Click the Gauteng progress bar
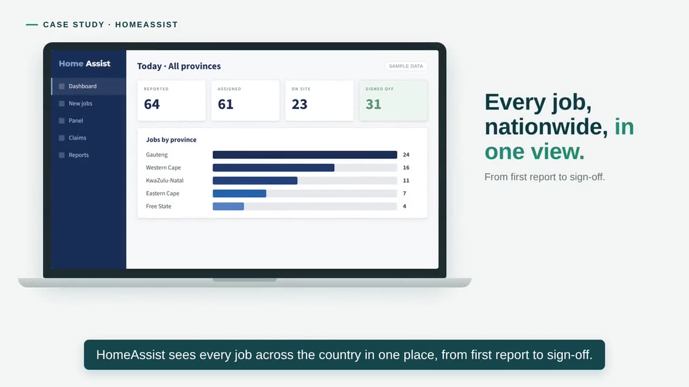 305,155
